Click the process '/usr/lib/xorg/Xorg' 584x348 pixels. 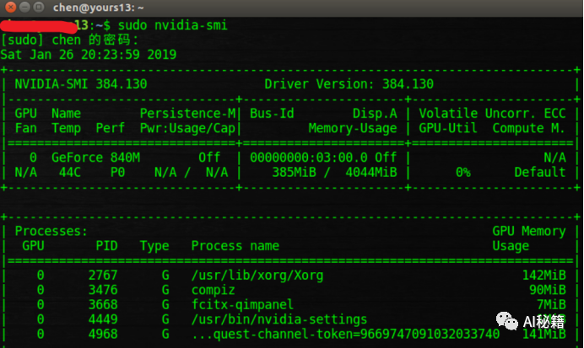point(257,276)
